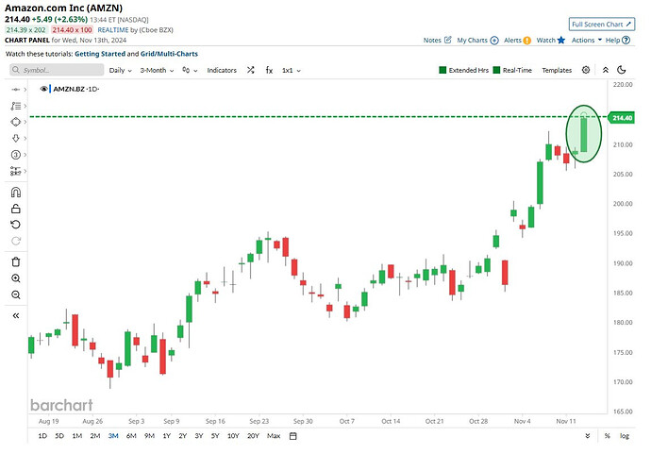Screen dimensions: 651x454
Task: Zoom out of the chart
Action: (x=16, y=294)
